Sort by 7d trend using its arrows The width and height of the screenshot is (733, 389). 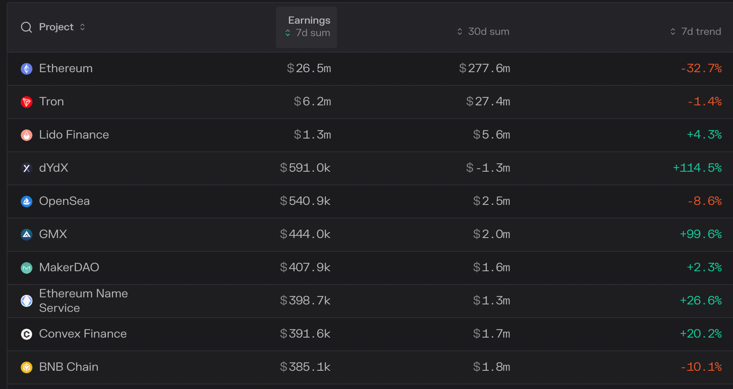click(673, 32)
